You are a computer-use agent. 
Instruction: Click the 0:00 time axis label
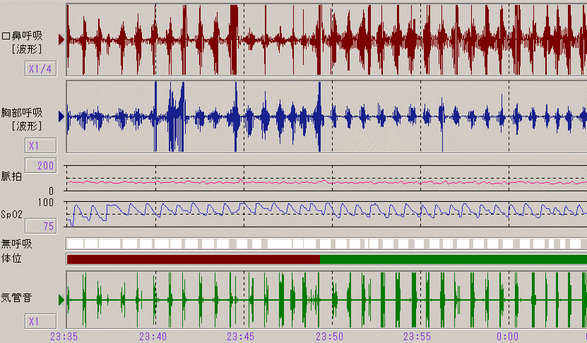tap(508, 336)
